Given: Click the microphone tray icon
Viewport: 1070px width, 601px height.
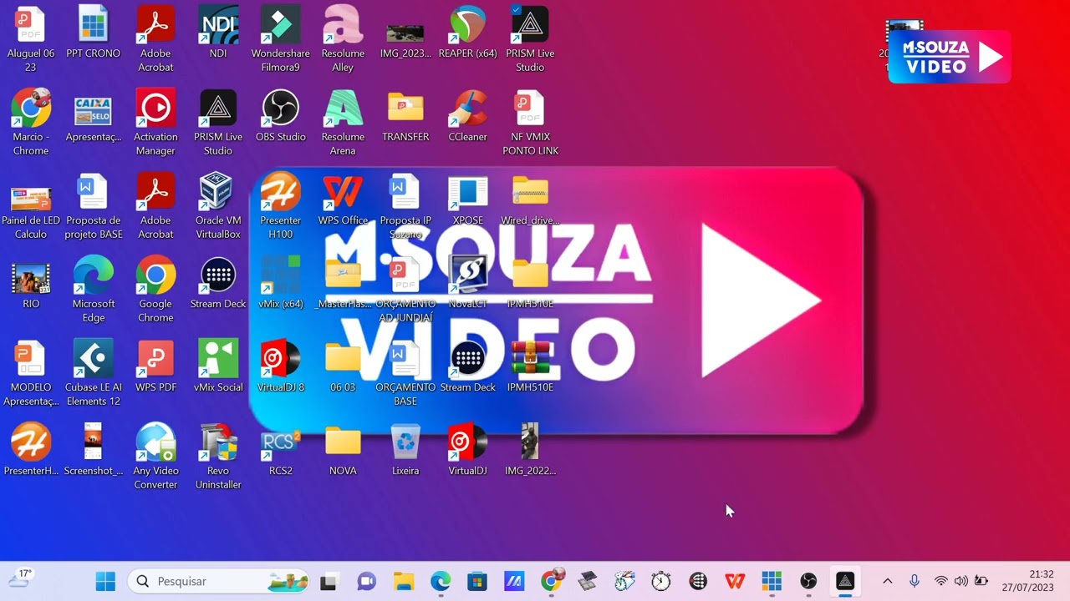Looking at the screenshot, I should [915, 581].
